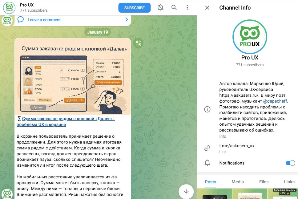The width and height of the screenshot is (298, 199).
Task: Subscribe to the Pro UX channel
Action: click(x=134, y=8)
